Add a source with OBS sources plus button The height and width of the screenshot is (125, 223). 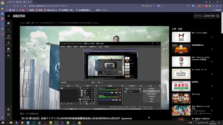tap(81, 104)
